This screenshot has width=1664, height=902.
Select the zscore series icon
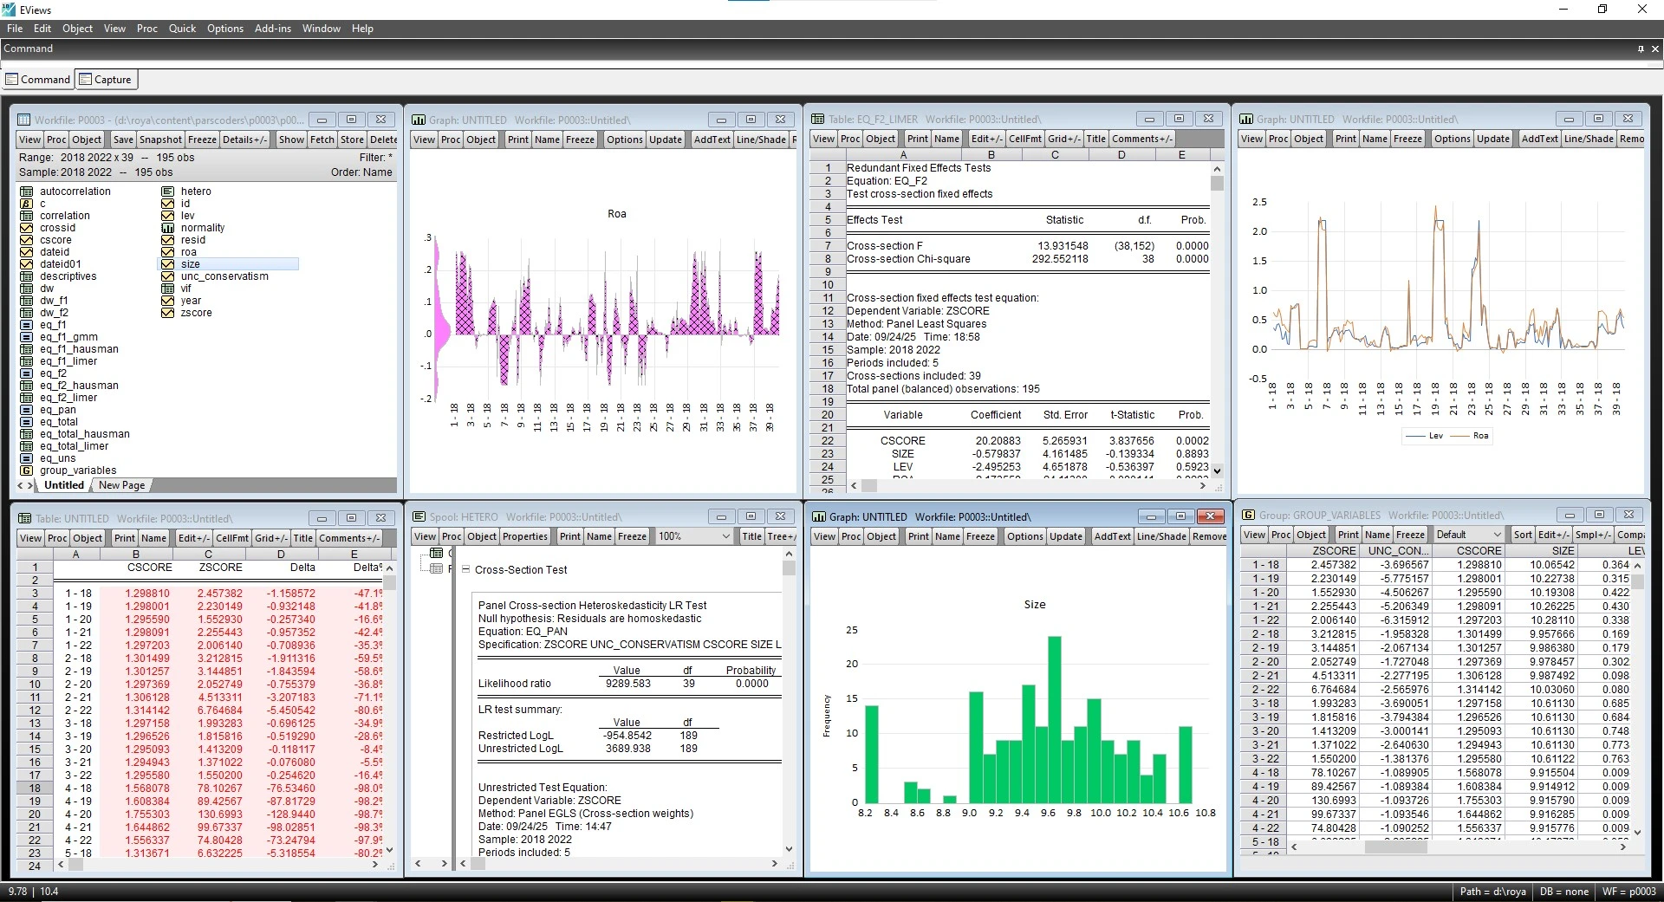coord(168,313)
